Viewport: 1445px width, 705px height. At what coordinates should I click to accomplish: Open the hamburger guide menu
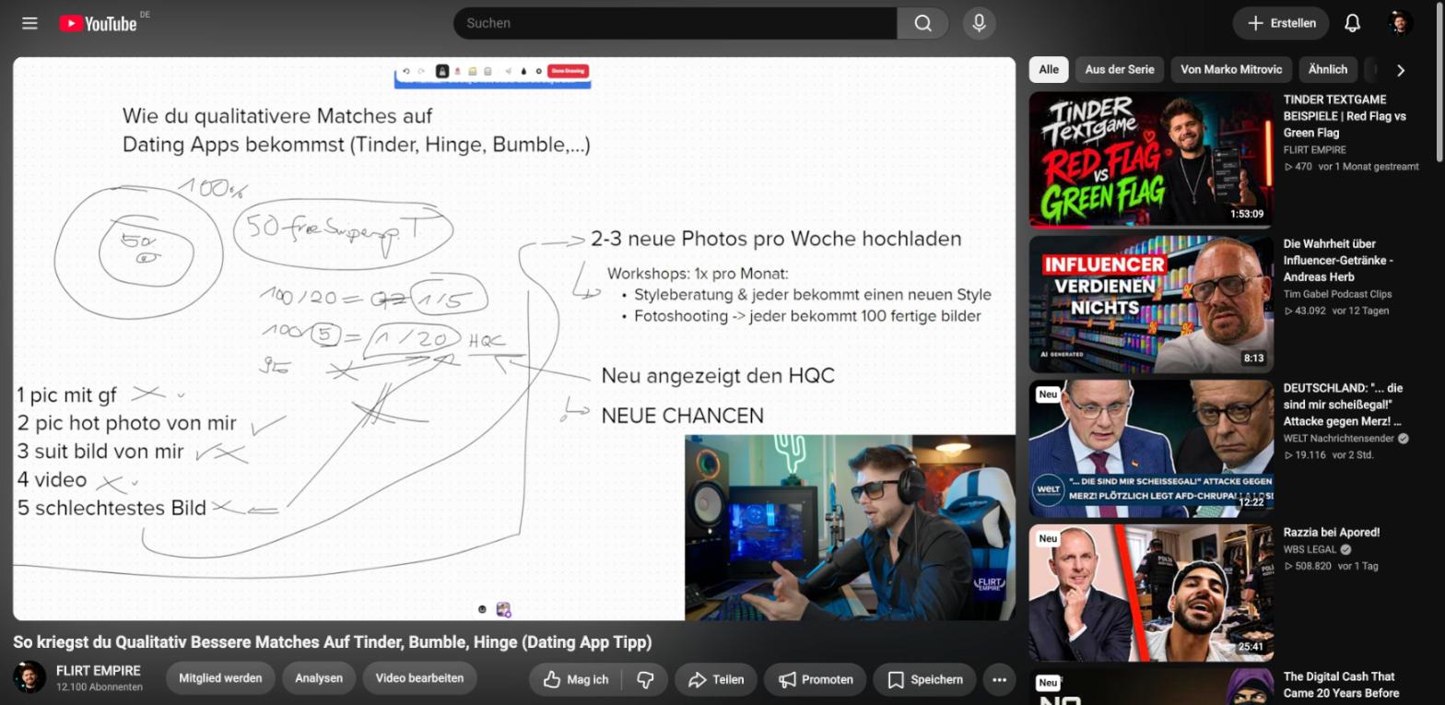coord(29,23)
